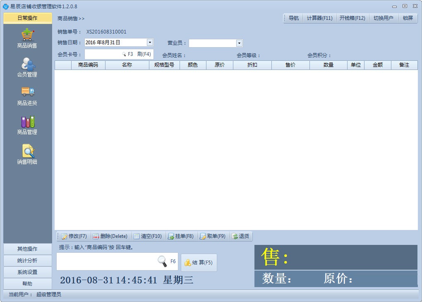Click the 规格型号 column header
The height and width of the screenshot is (302, 422).
pyautogui.click(x=164, y=65)
